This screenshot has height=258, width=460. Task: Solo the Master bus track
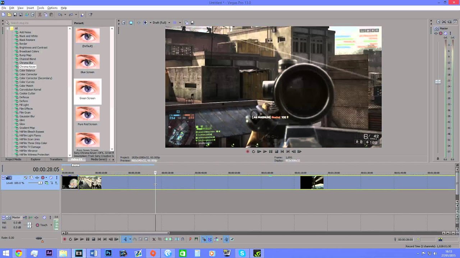coord(50,218)
